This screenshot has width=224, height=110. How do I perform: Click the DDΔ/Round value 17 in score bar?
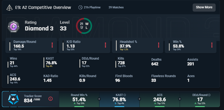click(x=200, y=99)
